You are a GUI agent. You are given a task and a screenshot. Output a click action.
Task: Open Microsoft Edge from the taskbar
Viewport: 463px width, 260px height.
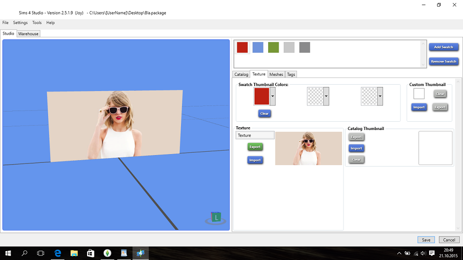(58, 253)
